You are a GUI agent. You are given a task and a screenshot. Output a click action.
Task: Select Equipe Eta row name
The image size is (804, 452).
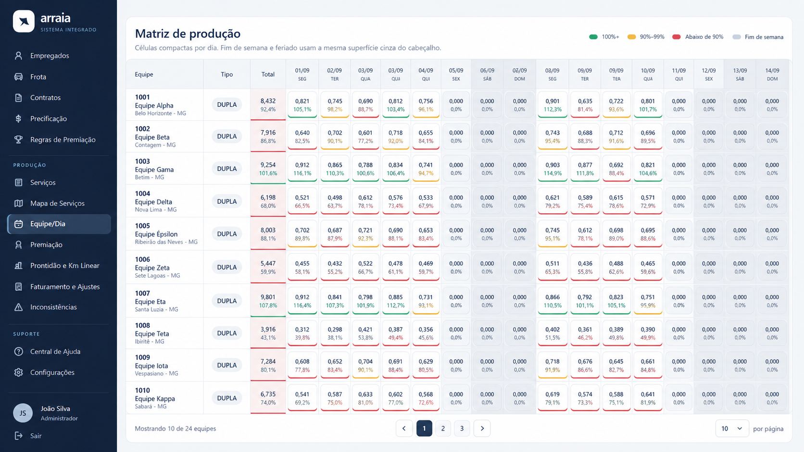tap(150, 302)
